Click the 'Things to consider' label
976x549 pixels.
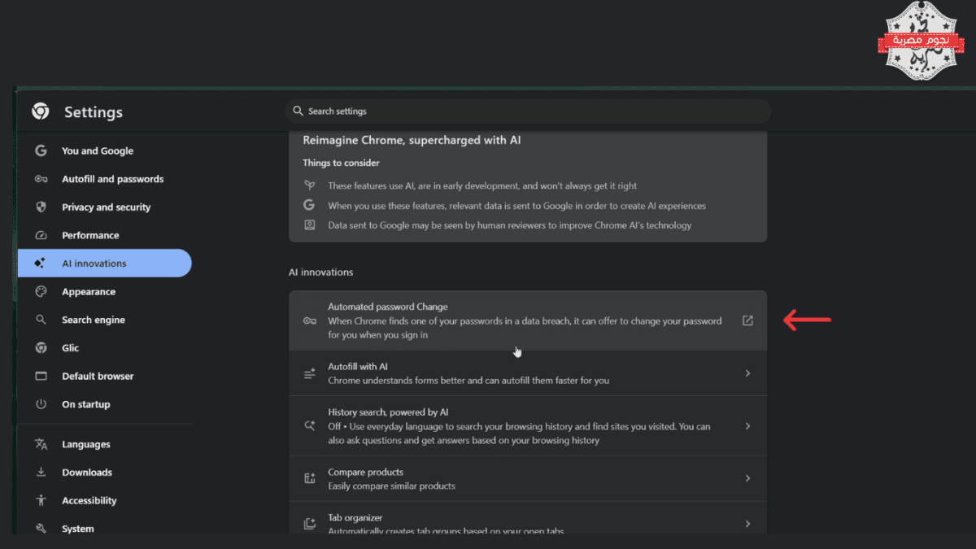pyautogui.click(x=341, y=163)
